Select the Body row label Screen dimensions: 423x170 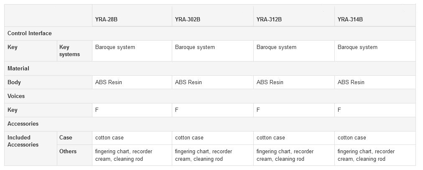point(14,82)
